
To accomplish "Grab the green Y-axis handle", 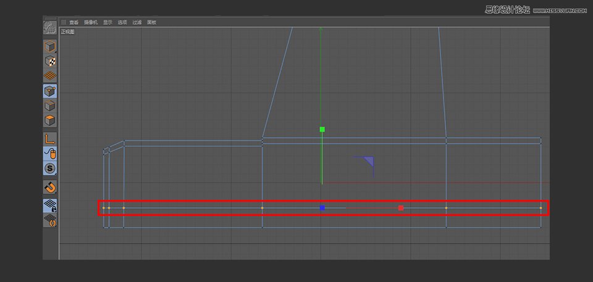I will (x=322, y=130).
